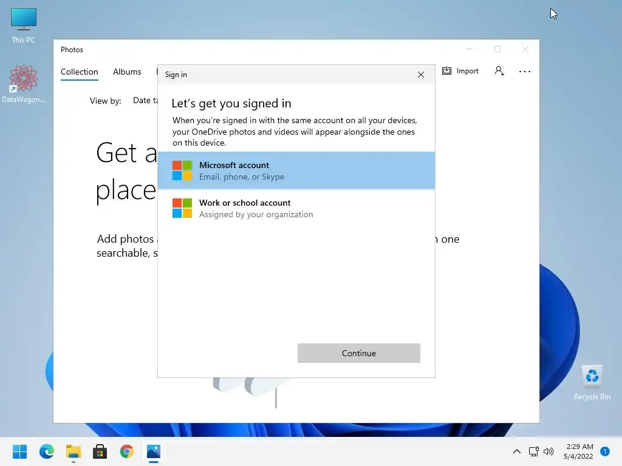
Task: Open the View by date dropdown
Action: [145, 101]
